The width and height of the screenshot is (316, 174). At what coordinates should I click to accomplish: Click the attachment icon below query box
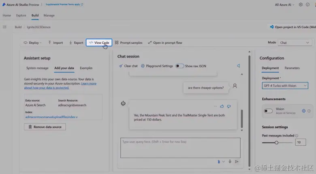pos(219,161)
